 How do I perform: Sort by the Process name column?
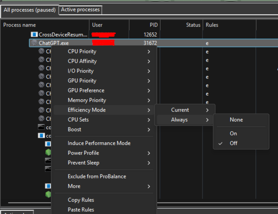coord(45,25)
